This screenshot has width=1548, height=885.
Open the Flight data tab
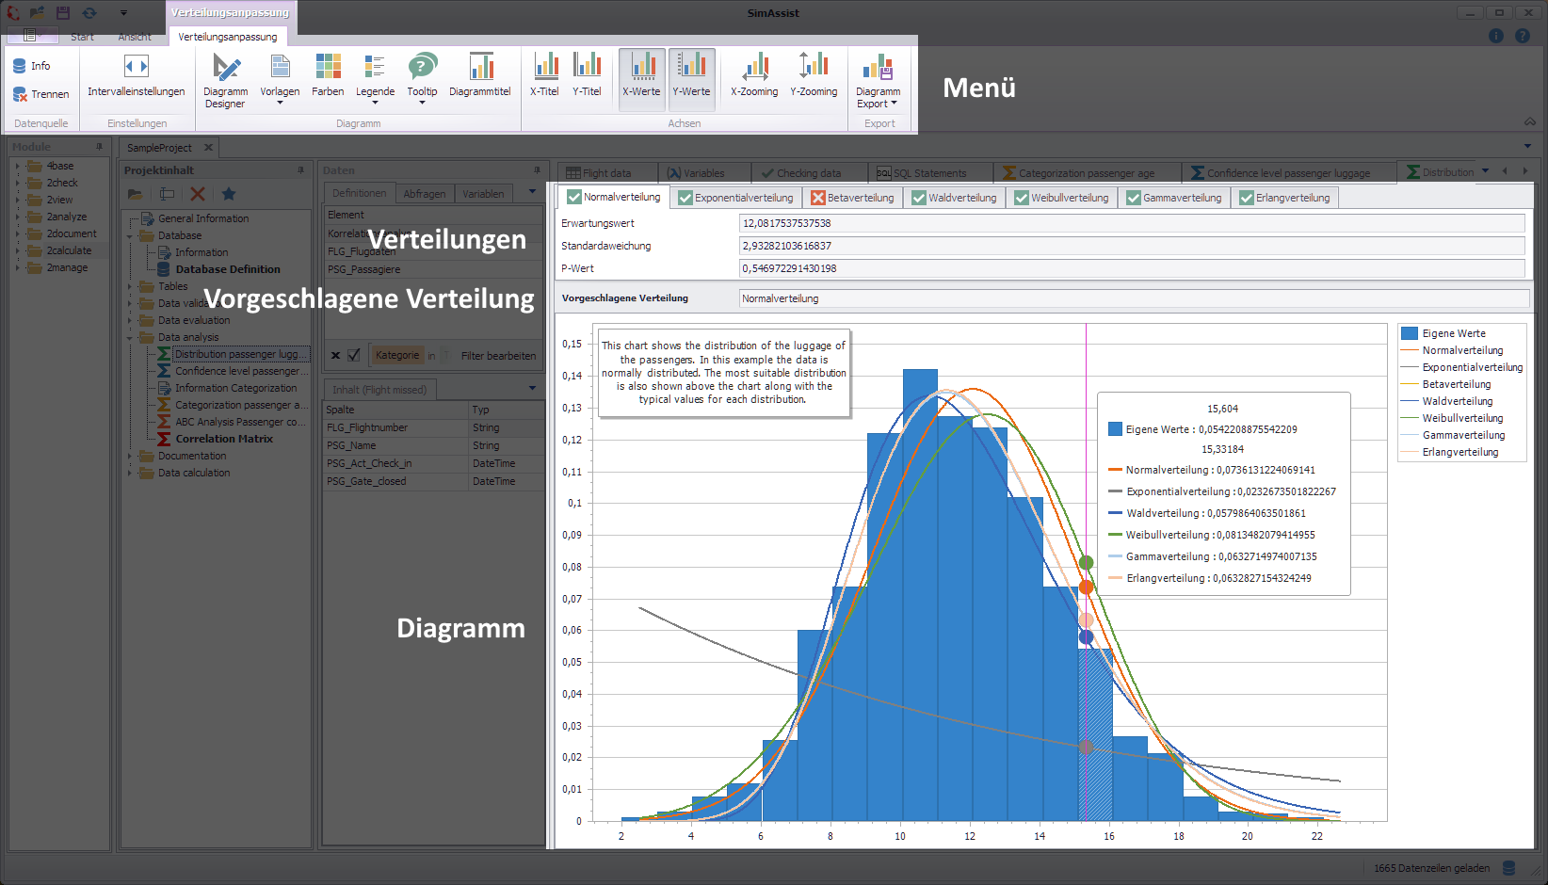click(x=606, y=172)
